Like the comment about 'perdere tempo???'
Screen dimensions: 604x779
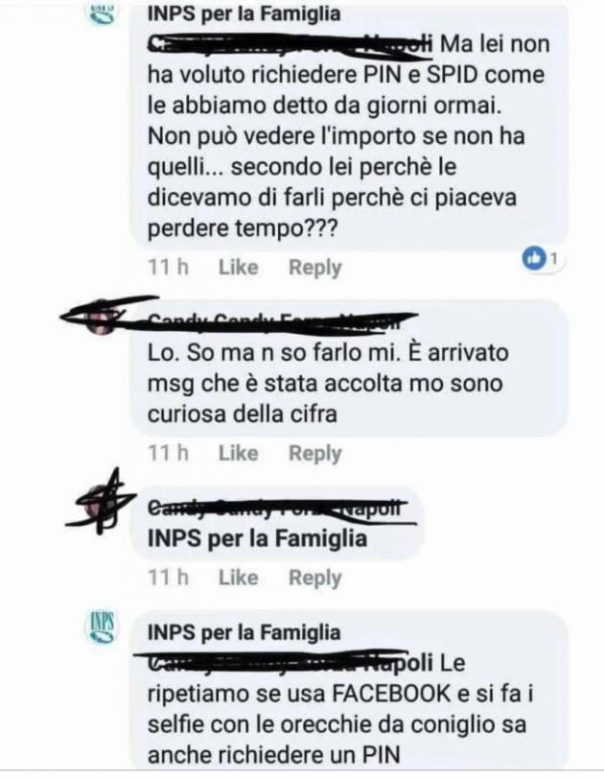point(238,268)
